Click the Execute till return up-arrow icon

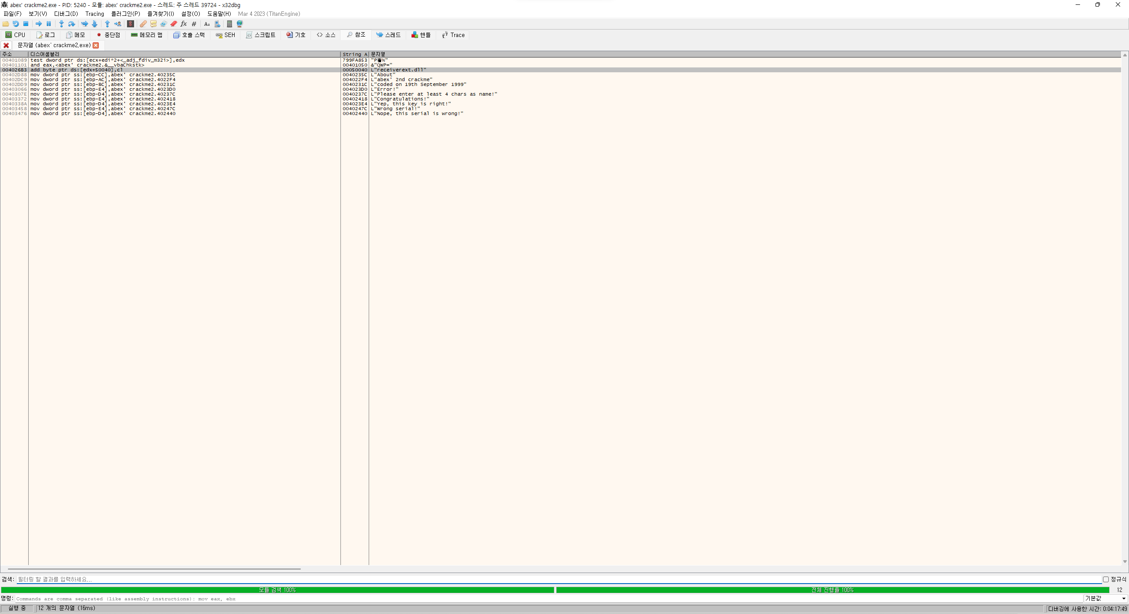[107, 24]
